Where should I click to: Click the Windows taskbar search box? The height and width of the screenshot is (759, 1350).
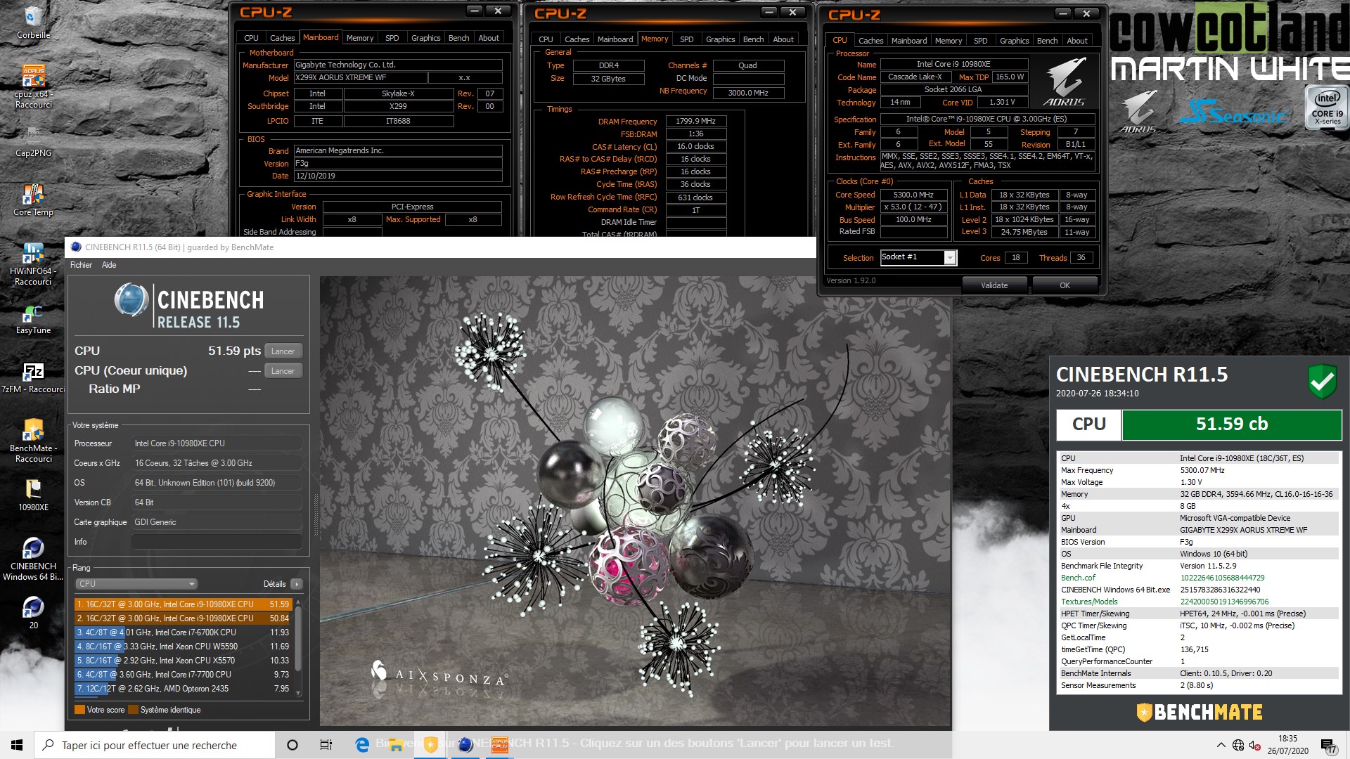click(x=155, y=745)
